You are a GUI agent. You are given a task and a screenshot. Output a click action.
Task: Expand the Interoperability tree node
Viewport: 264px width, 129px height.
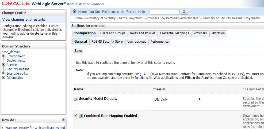4,73
